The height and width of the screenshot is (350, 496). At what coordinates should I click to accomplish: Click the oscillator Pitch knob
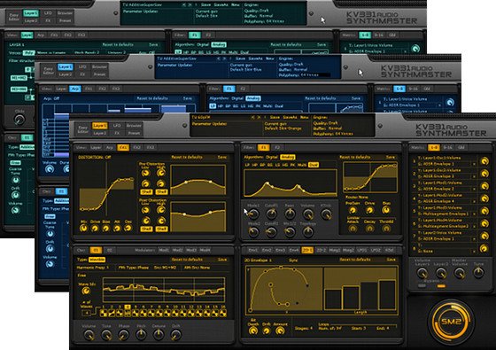point(141,334)
